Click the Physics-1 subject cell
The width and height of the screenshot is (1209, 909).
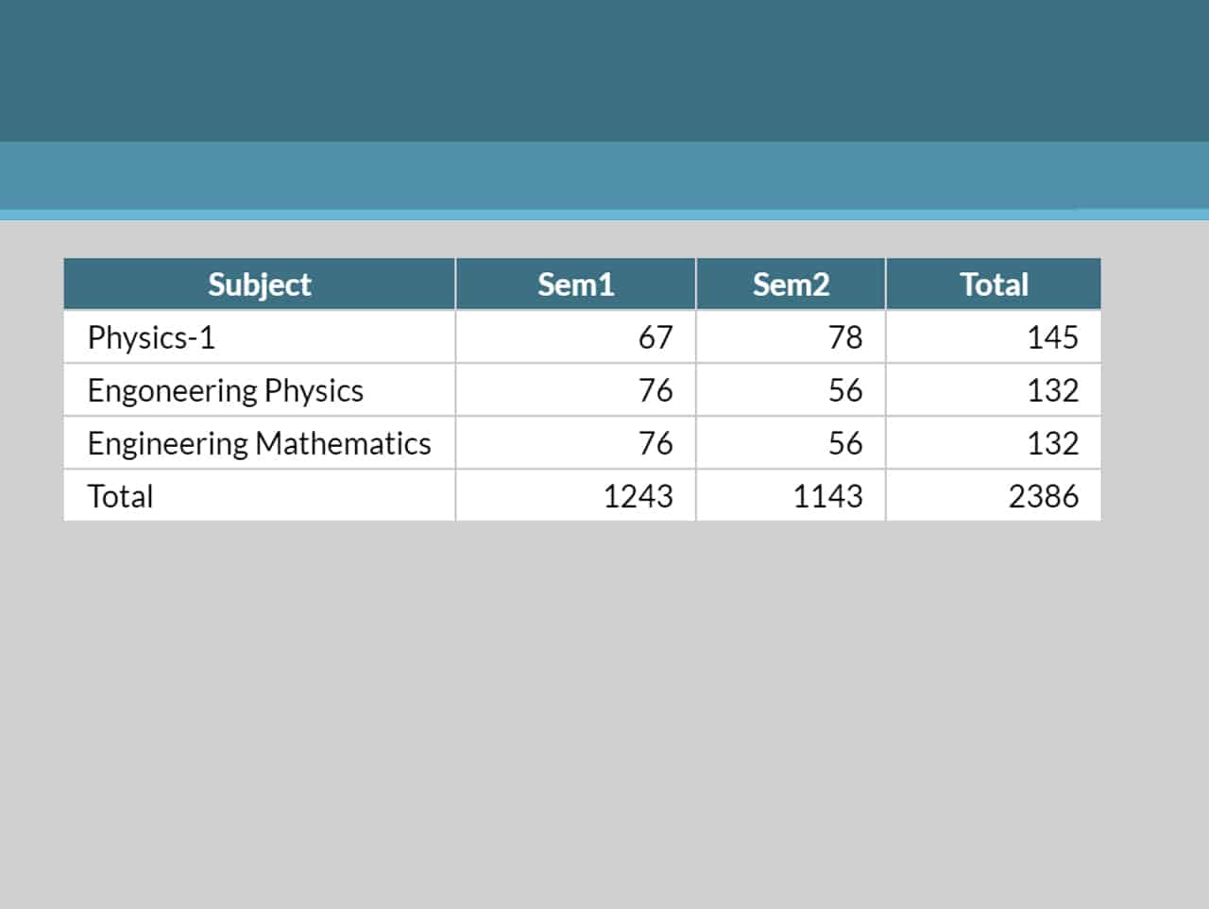pyautogui.click(x=151, y=336)
